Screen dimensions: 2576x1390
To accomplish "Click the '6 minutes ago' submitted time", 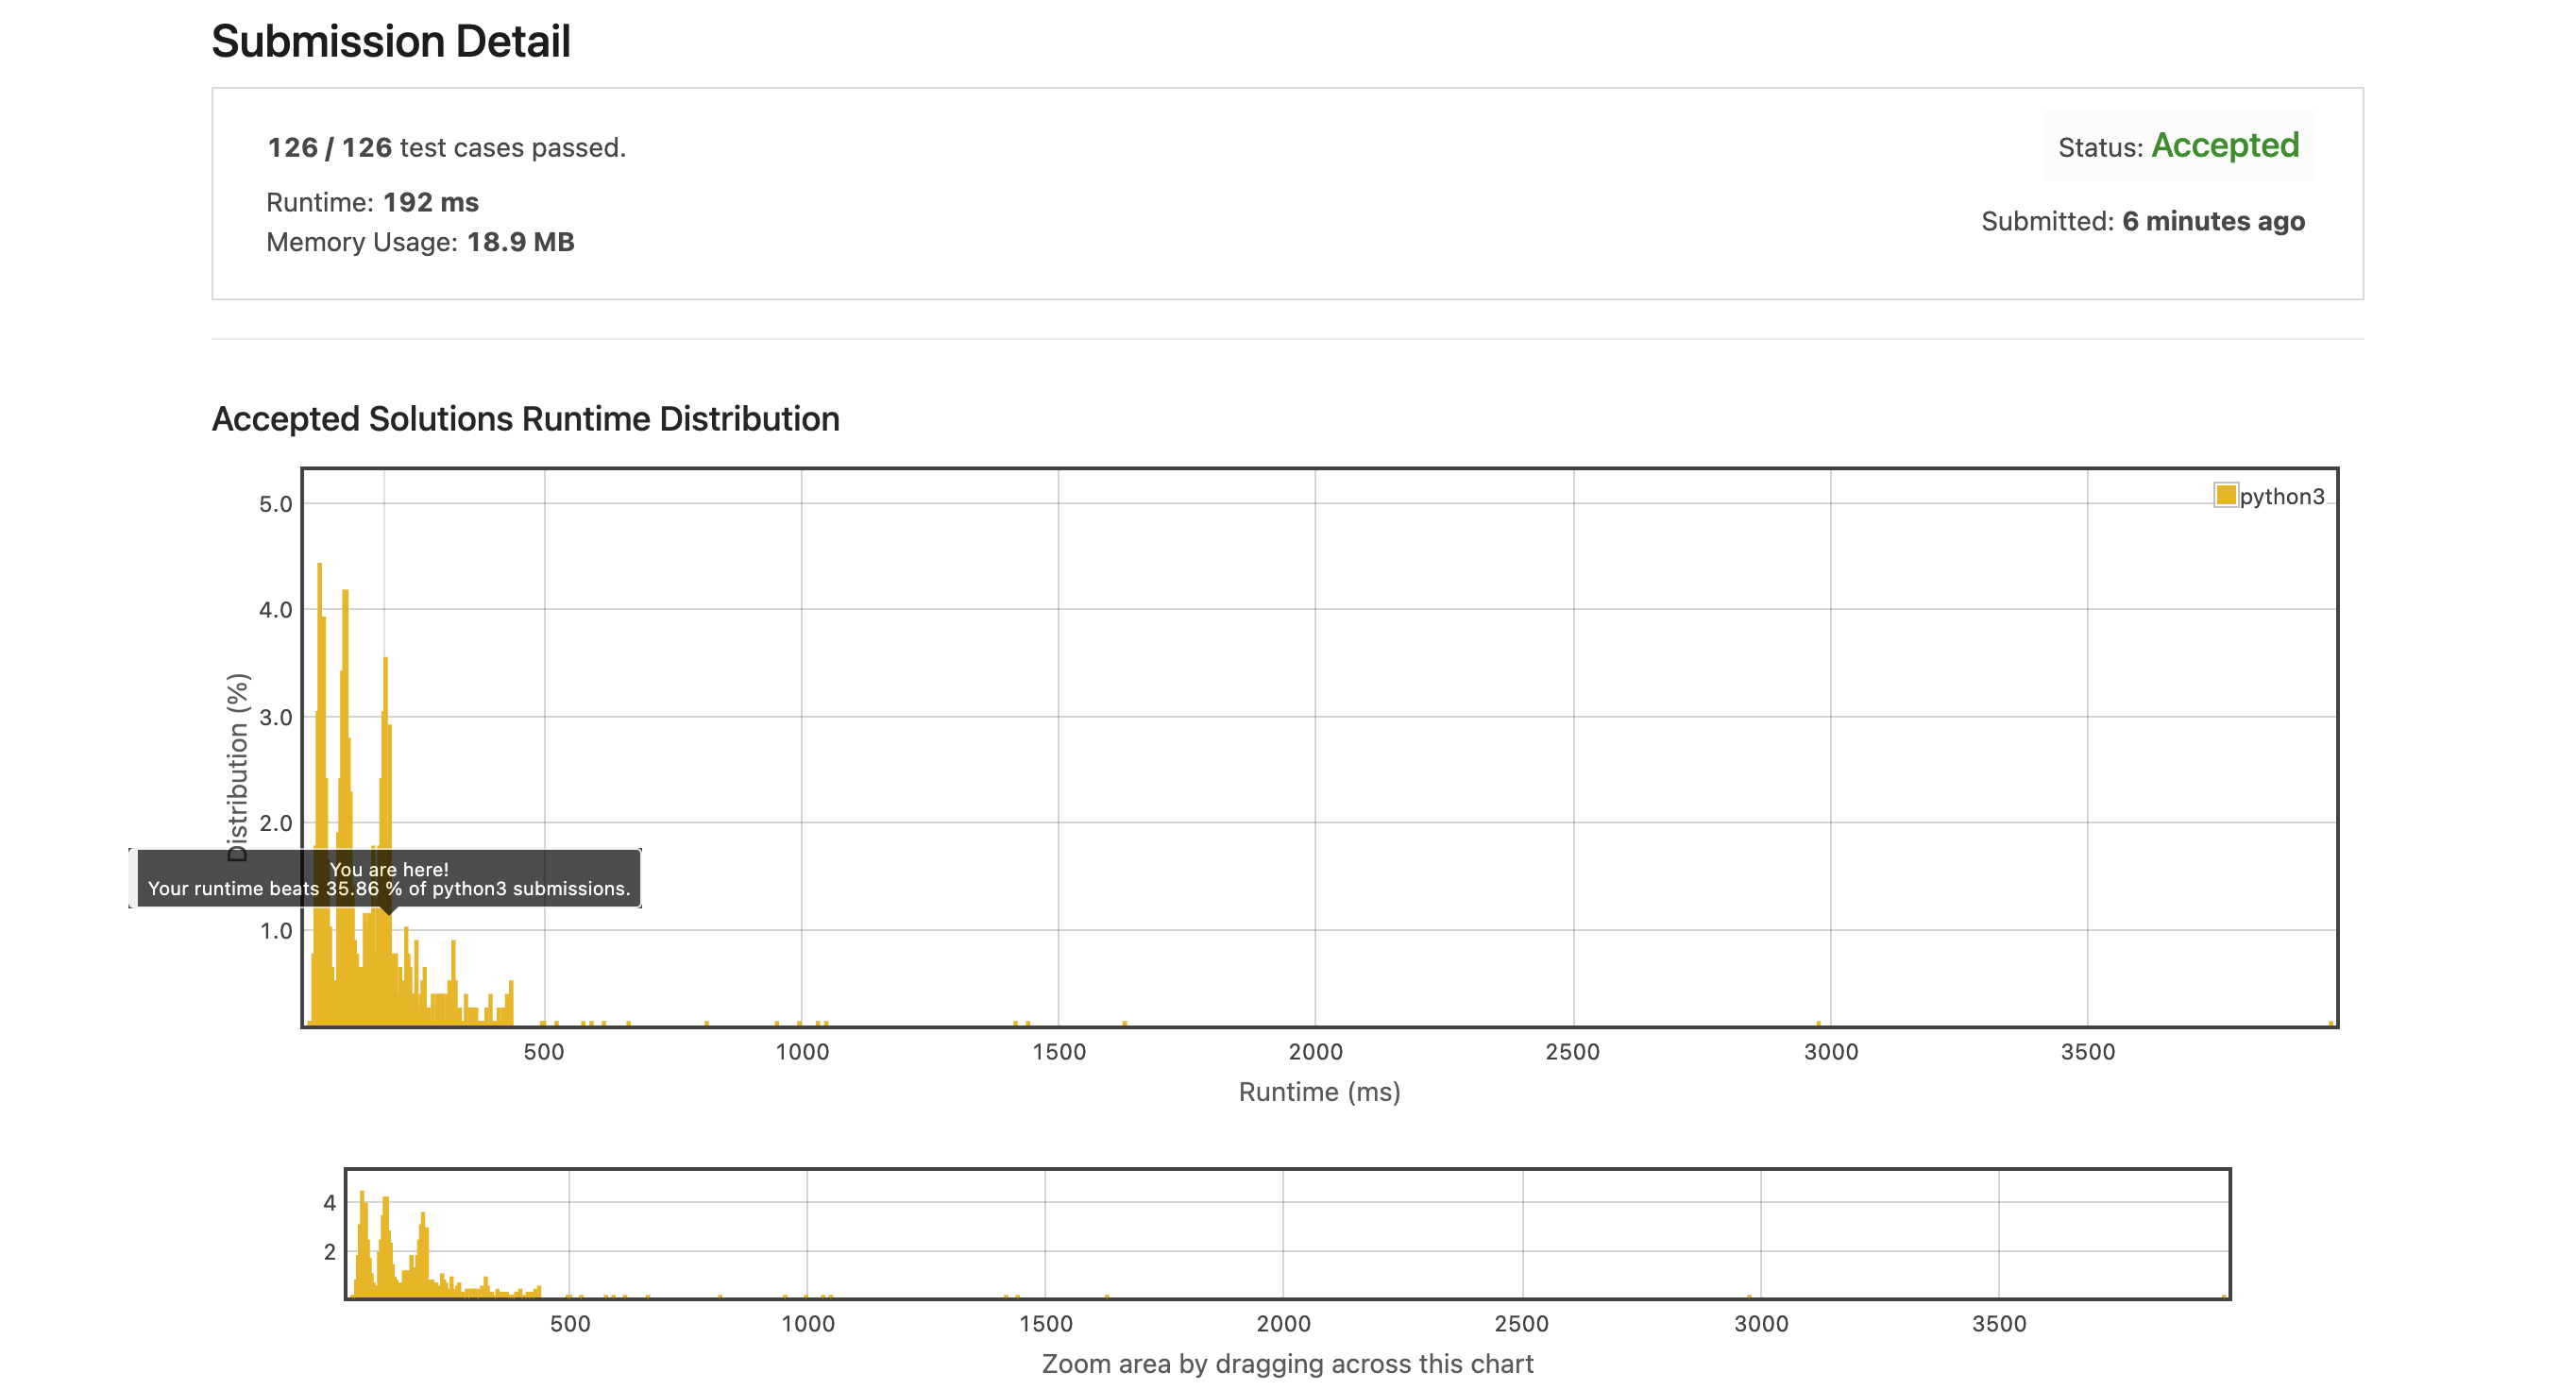I will 2213,221.
